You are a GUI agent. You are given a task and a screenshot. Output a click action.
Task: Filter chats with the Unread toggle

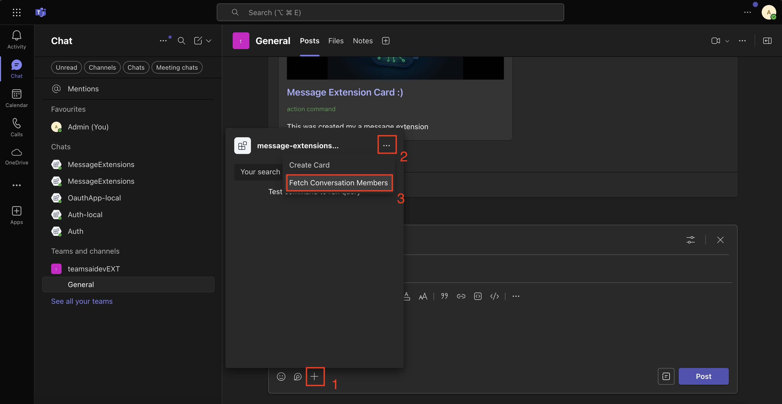pos(66,67)
